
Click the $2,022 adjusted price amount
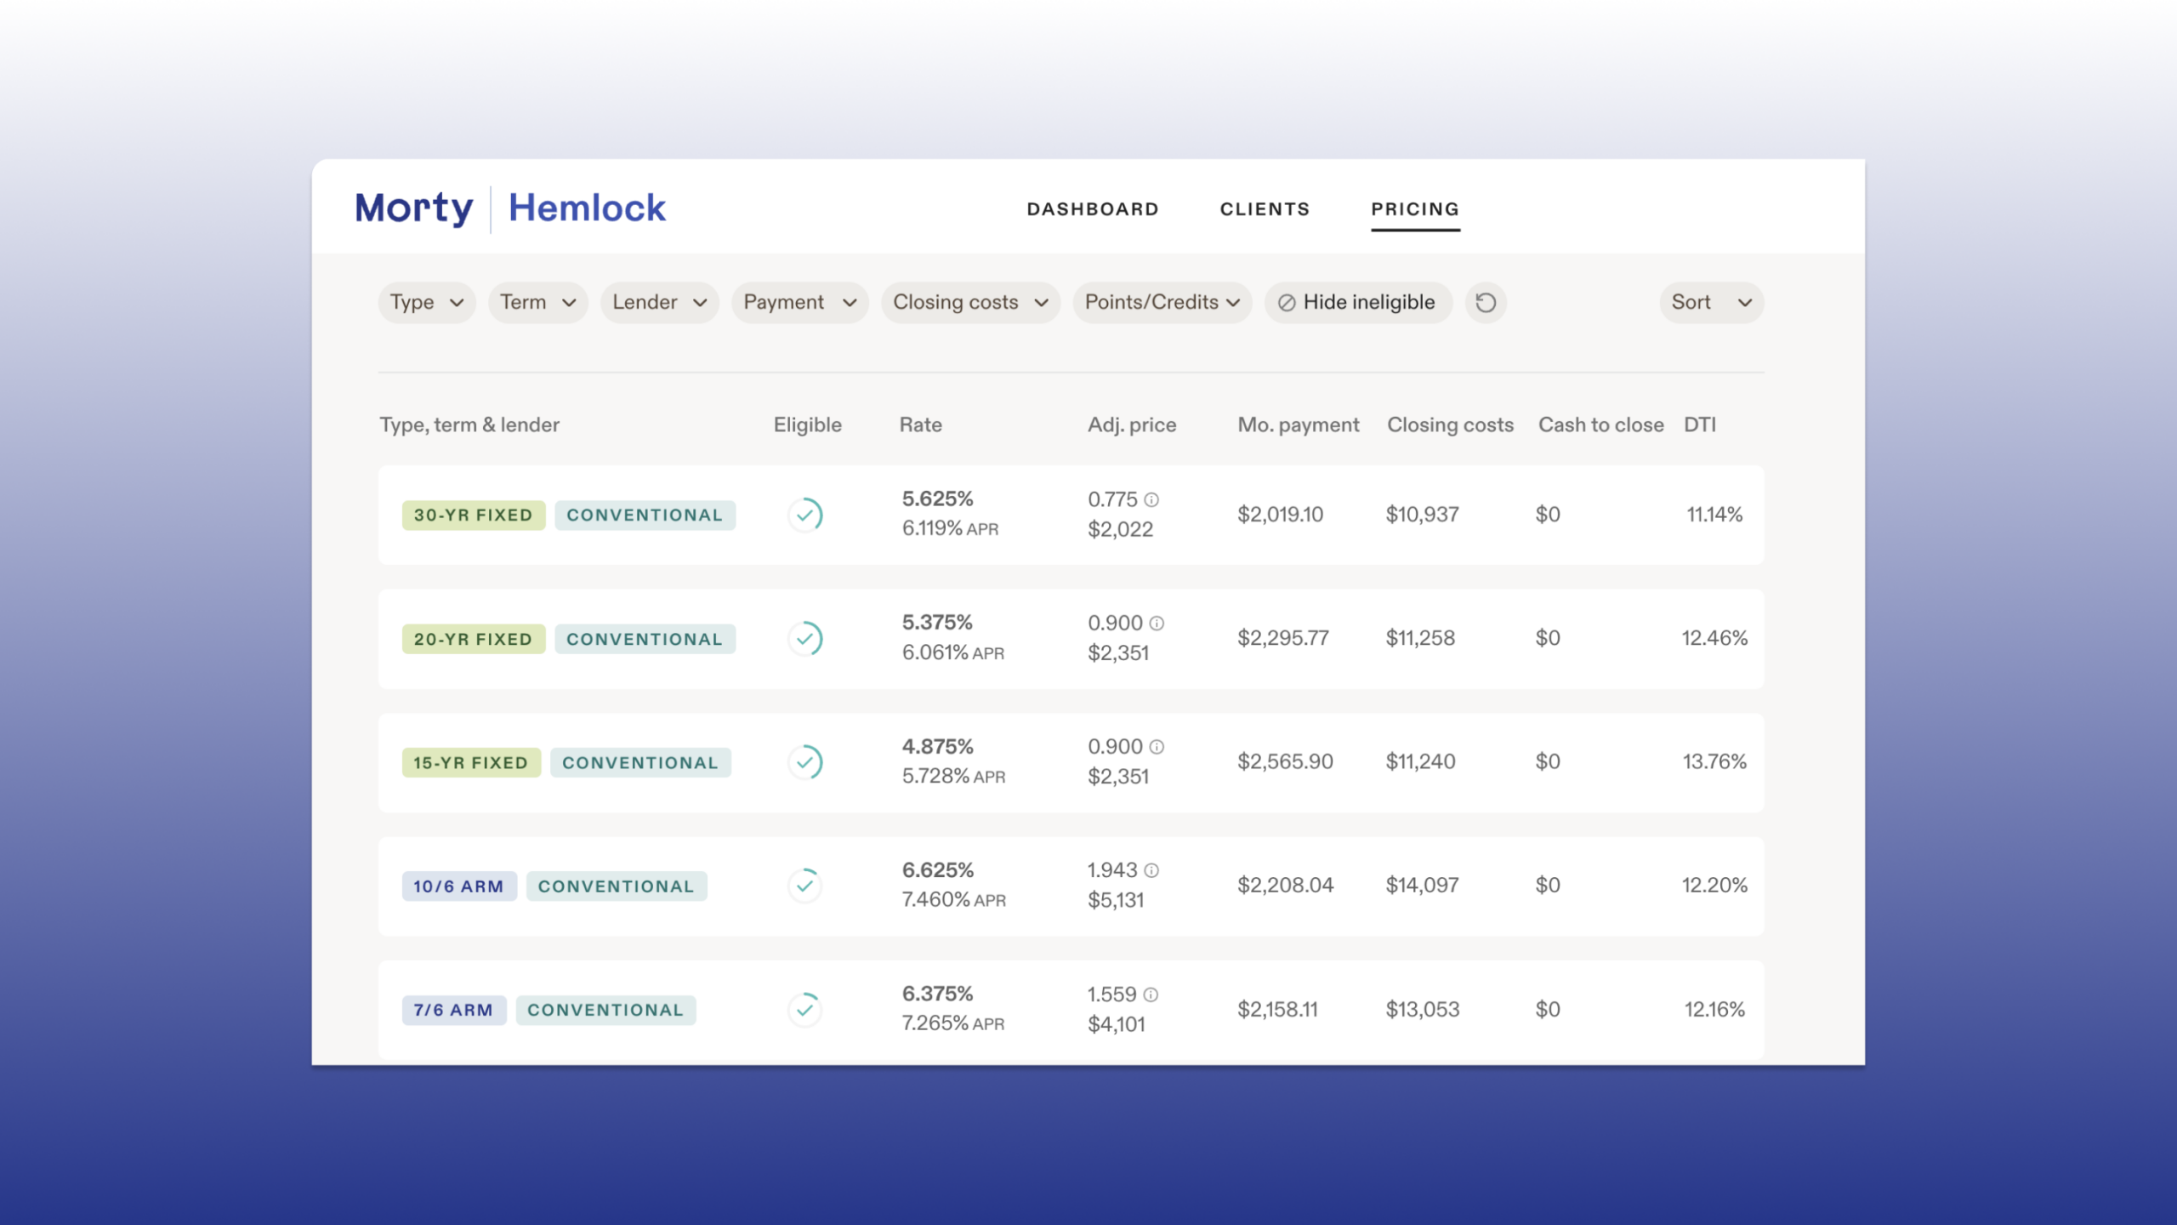[1121, 529]
